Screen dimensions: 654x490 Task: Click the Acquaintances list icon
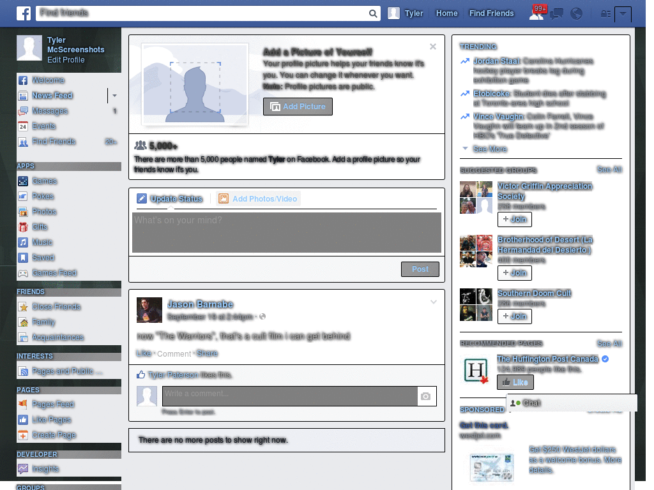pos(23,338)
